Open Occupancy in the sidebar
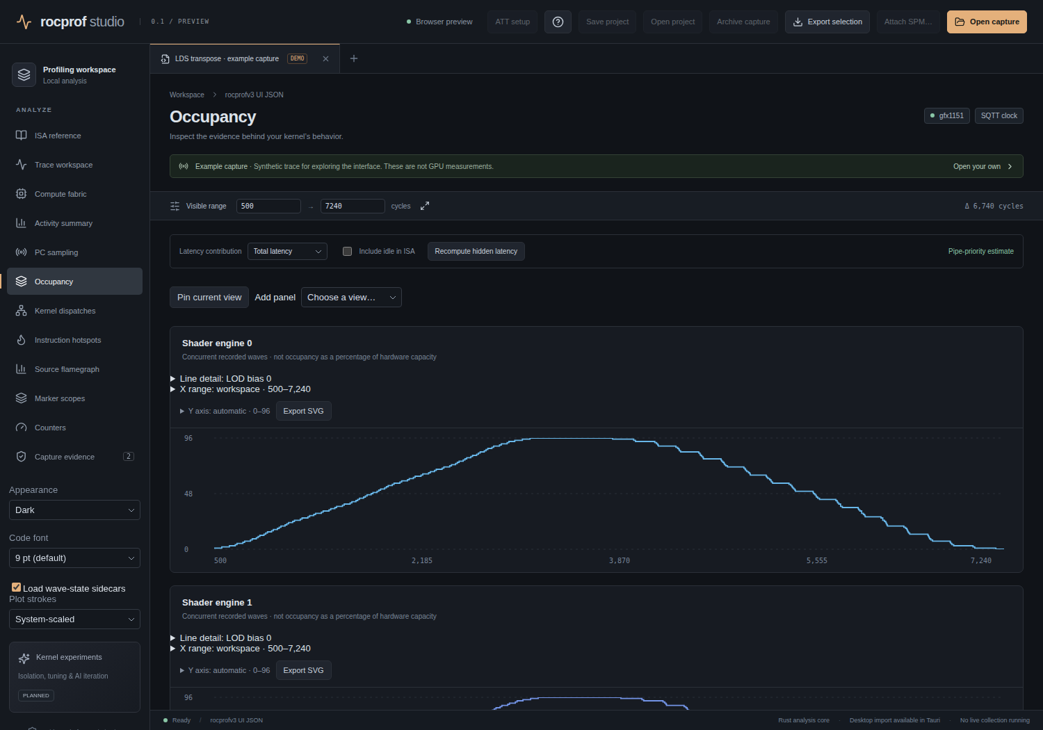This screenshot has width=1043, height=730. pos(74,282)
